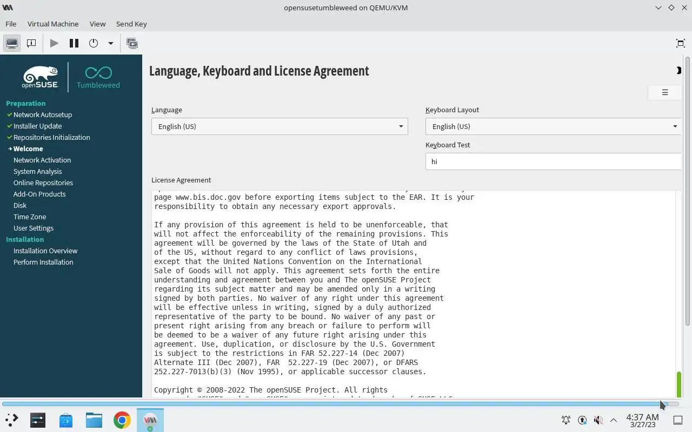Image resolution: width=692 pixels, height=432 pixels.
Task: Click the license agreement scrollbar thumb
Action: (679, 384)
